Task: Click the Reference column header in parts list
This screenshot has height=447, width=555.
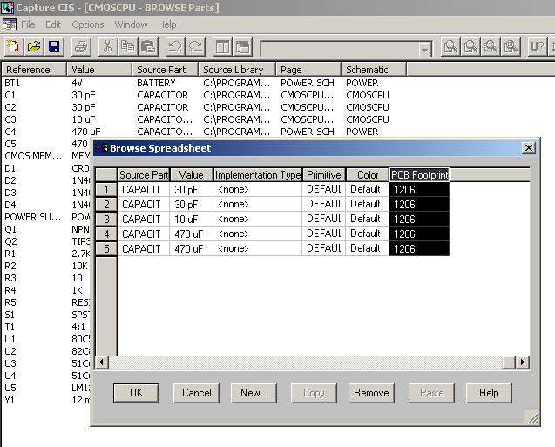Action: pos(34,70)
